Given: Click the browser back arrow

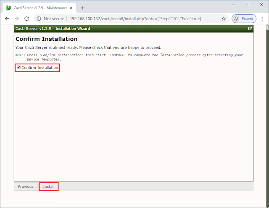Looking at the screenshot, I should click(x=7, y=18).
